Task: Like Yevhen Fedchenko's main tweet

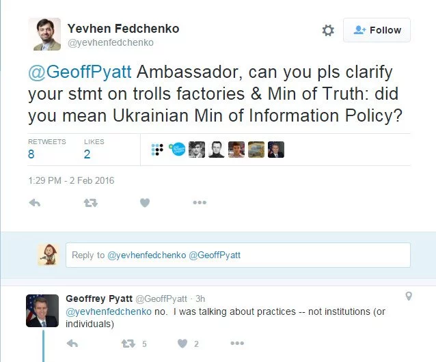Action: click(x=145, y=202)
